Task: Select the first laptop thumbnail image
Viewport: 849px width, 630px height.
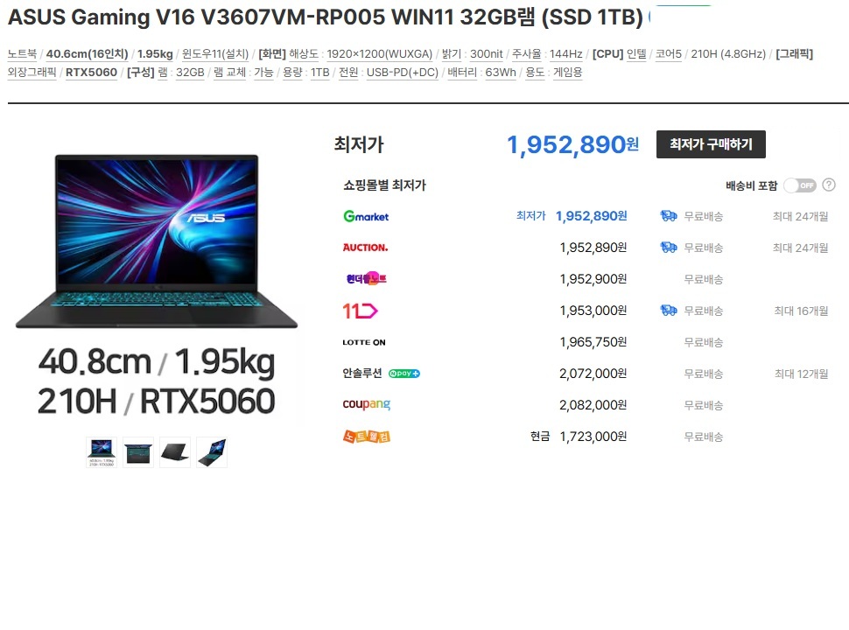Action: pyautogui.click(x=102, y=452)
